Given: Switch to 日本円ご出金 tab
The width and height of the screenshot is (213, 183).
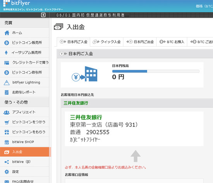Looking at the screenshot, I should click(x=140, y=42).
